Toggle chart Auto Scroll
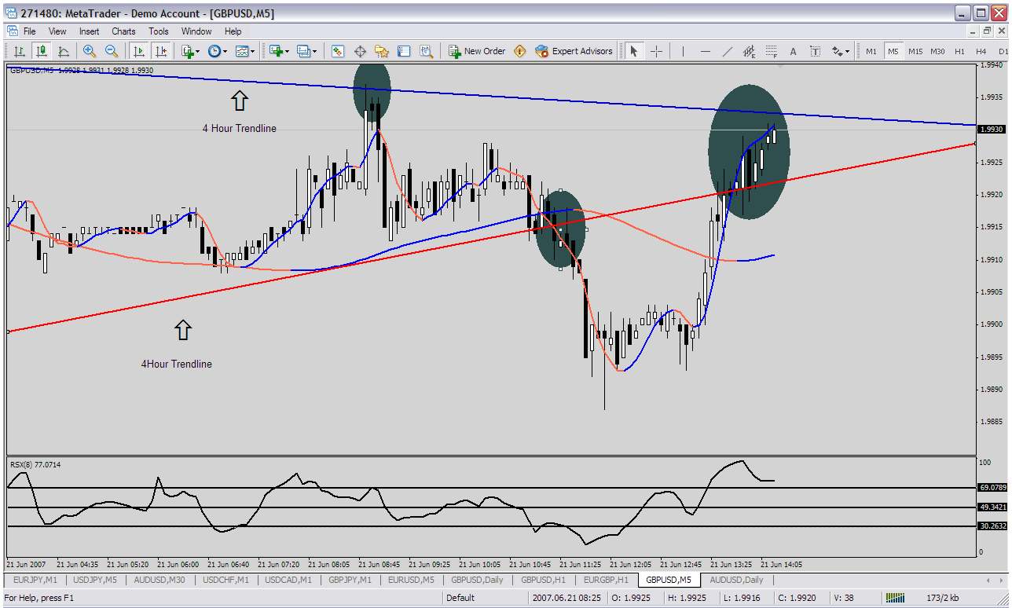Screen dimensions: 1012x608 pyautogui.click(x=138, y=51)
